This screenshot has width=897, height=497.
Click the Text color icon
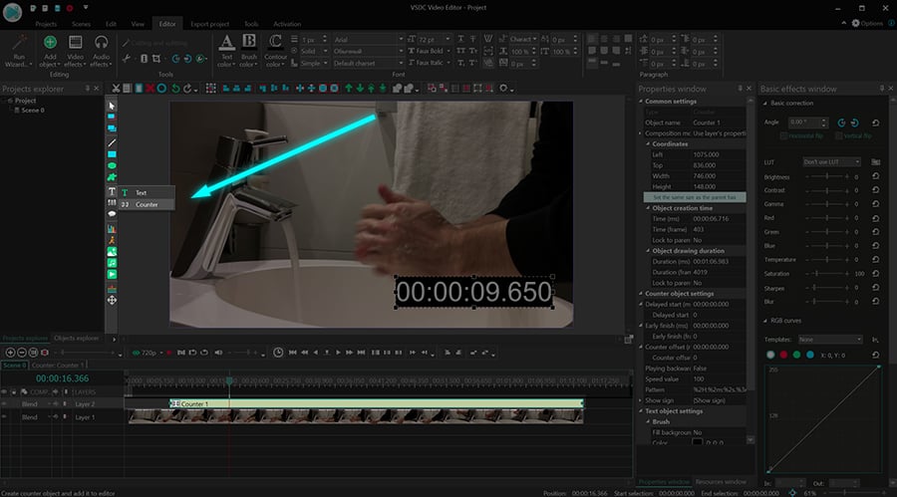tap(226, 42)
